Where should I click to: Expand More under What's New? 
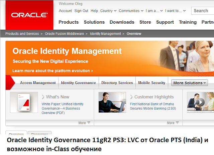tap(84, 123)
